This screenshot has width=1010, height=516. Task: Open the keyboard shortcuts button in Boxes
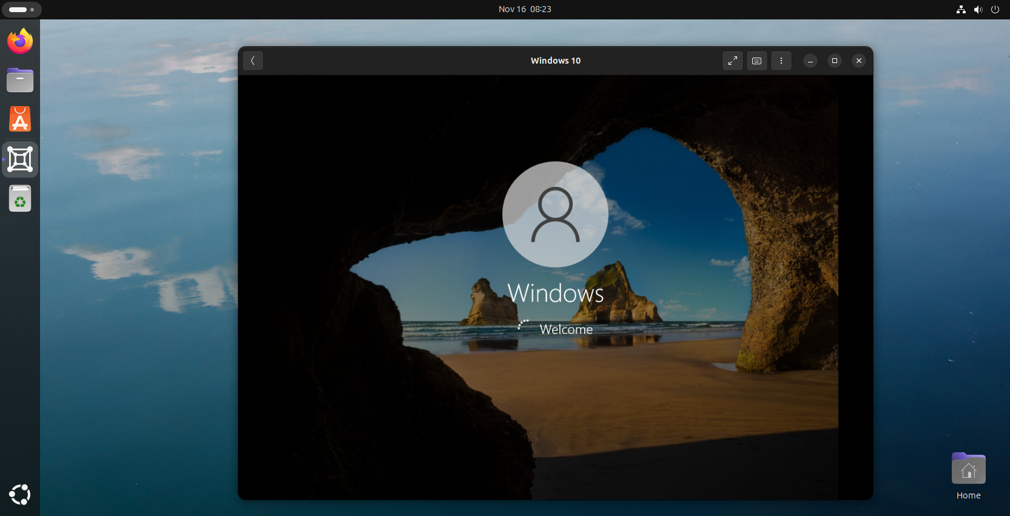757,61
